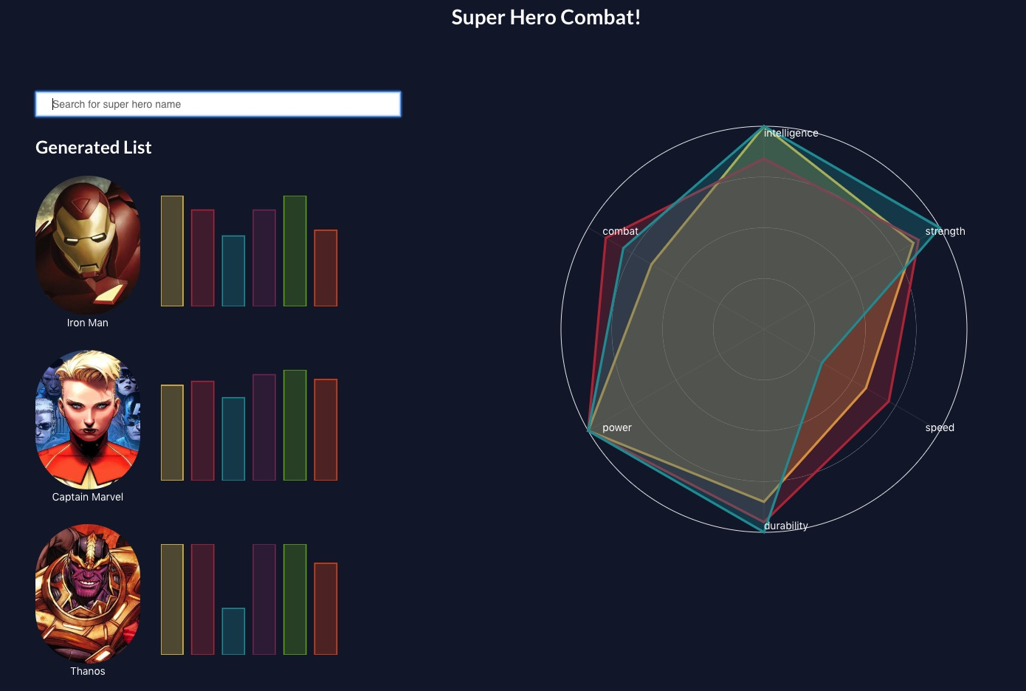Screen dimensions: 1026x691
Task: Click Captain Marvel's green stat bar
Action: point(295,425)
